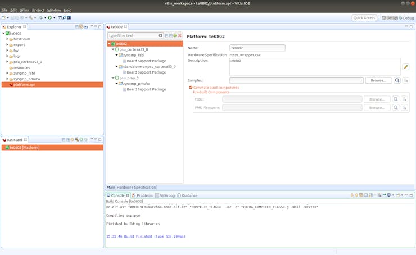Click the build hammer icon in Assistant panel

[76, 140]
